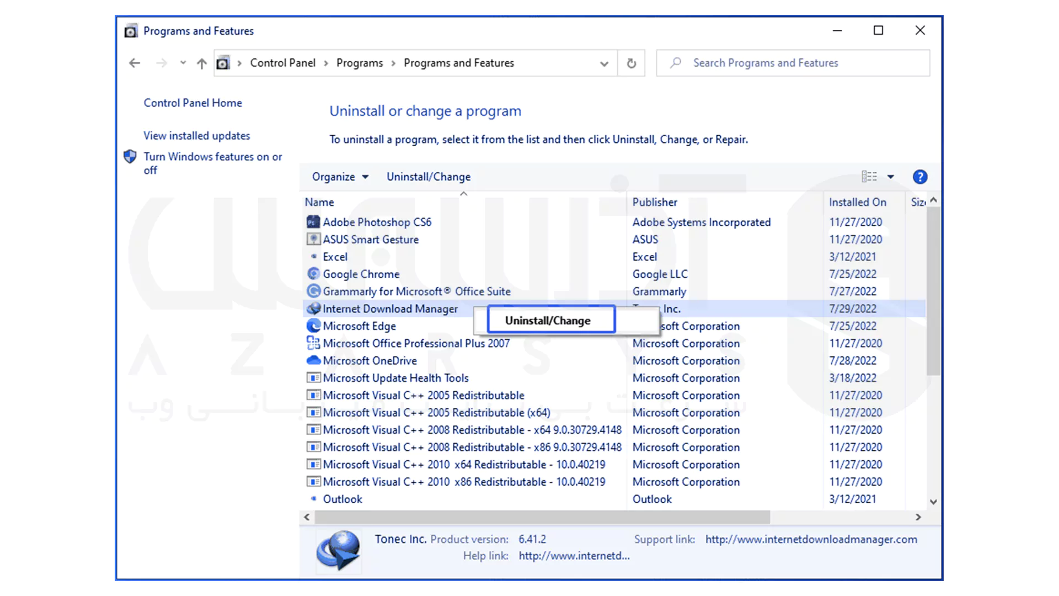Sort by the Size column header

pos(918,202)
